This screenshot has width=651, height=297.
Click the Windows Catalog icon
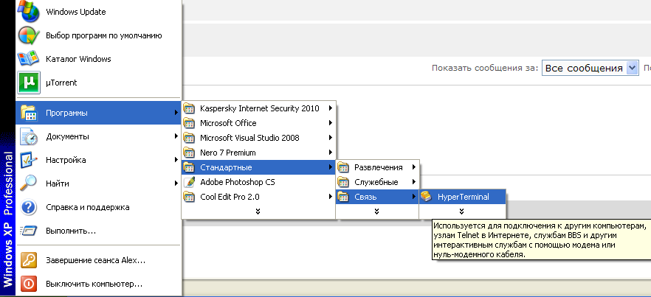[x=28, y=58]
